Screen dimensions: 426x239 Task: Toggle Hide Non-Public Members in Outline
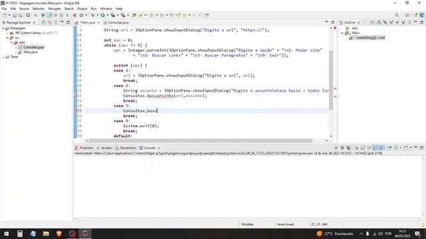[397, 23]
